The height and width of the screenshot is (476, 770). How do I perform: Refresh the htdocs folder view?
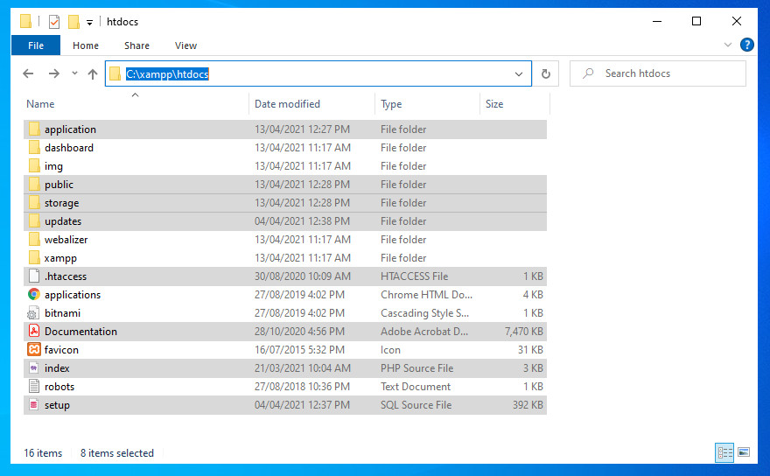[x=546, y=73]
